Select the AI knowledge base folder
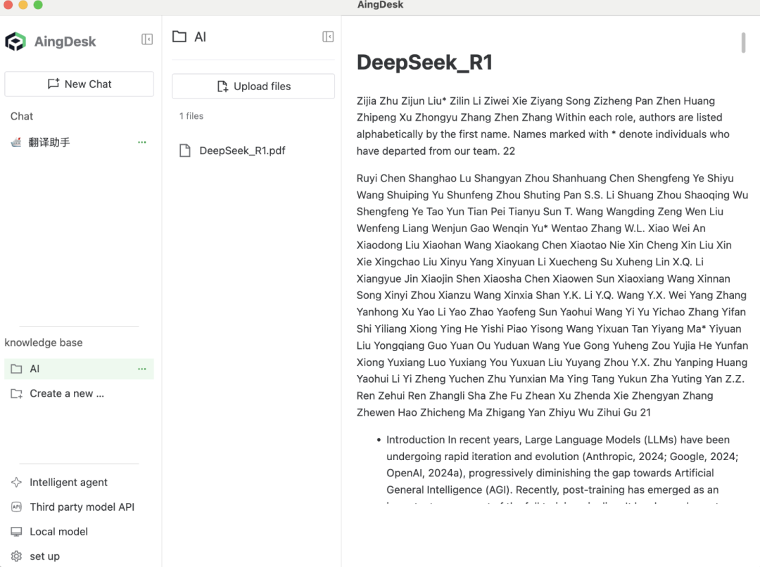The width and height of the screenshot is (760, 567). pyautogui.click(x=35, y=369)
